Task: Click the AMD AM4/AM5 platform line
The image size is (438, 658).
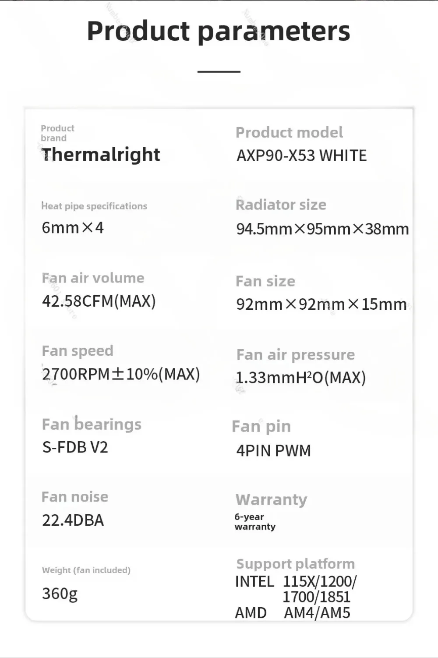Action: point(293,613)
